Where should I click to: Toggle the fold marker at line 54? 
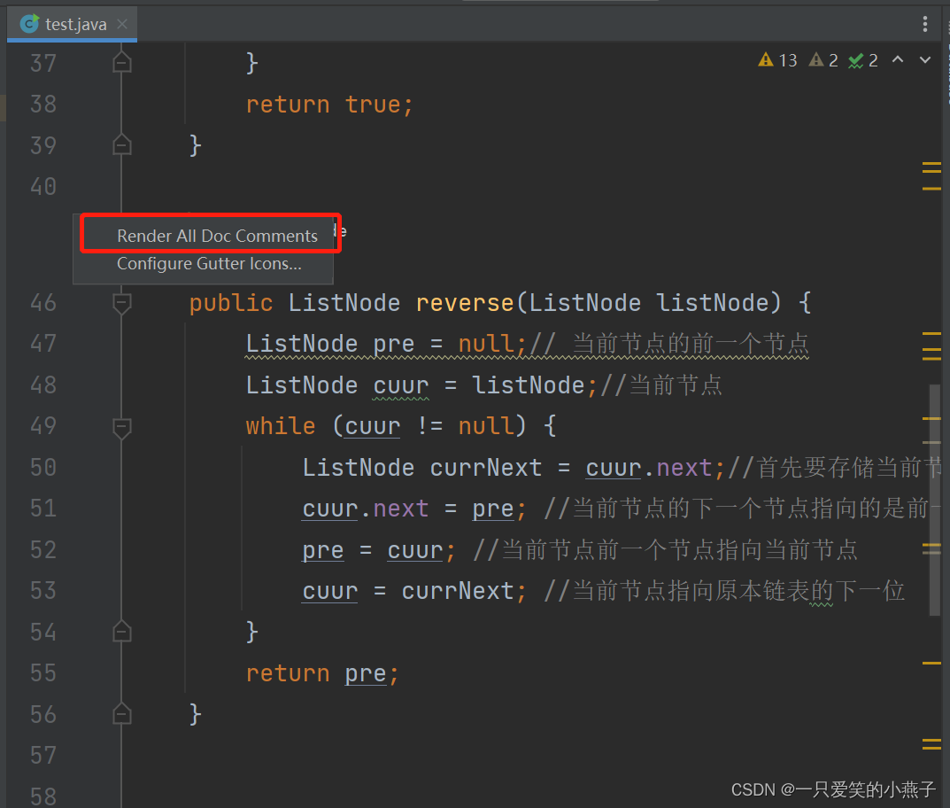121,631
